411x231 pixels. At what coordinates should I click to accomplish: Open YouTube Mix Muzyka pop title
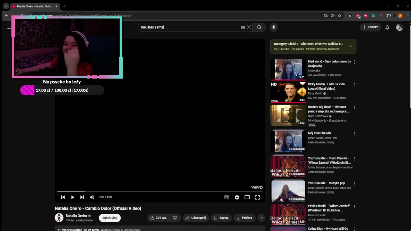coord(326,183)
